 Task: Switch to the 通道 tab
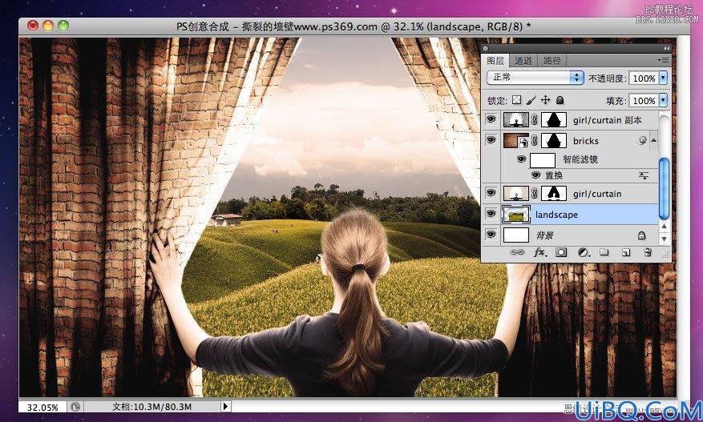pos(523,61)
